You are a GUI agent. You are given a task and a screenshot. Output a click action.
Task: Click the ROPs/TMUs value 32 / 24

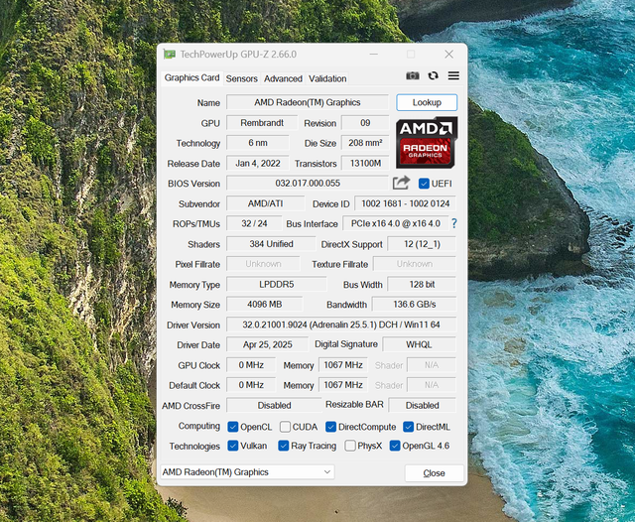tap(254, 223)
